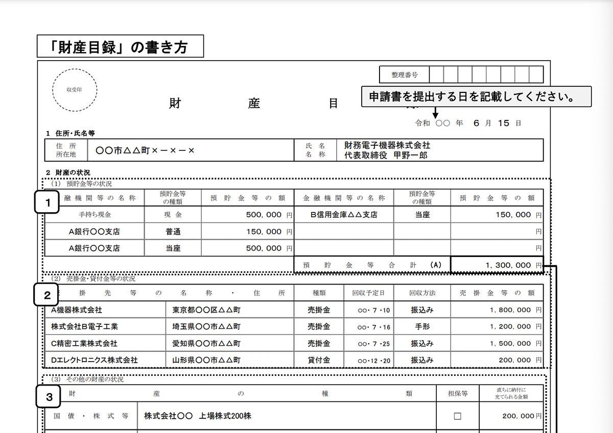Click the 収受印 dashed stamp circle
The width and height of the screenshot is (613, 433).
(75, 90)
